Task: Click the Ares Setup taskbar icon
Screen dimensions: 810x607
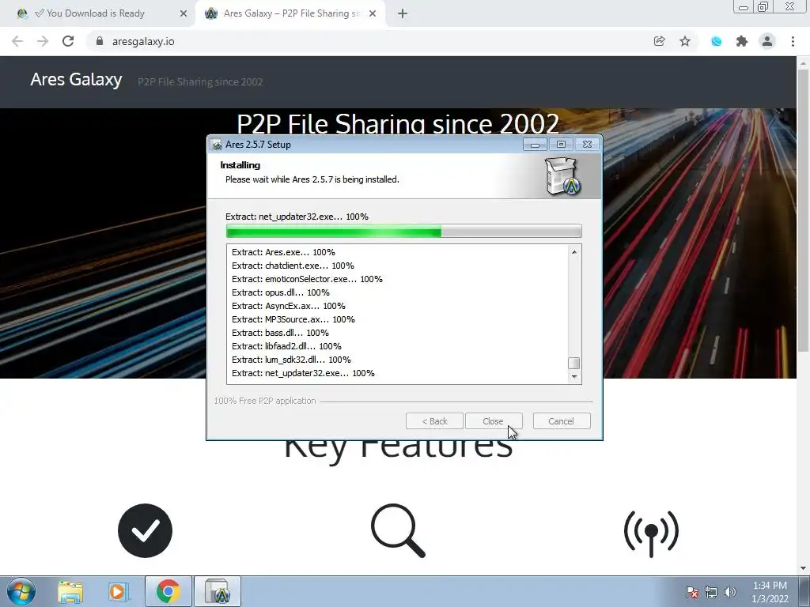Action: click(217, 591)
